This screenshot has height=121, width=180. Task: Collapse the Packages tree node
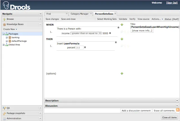click(3, 34)
